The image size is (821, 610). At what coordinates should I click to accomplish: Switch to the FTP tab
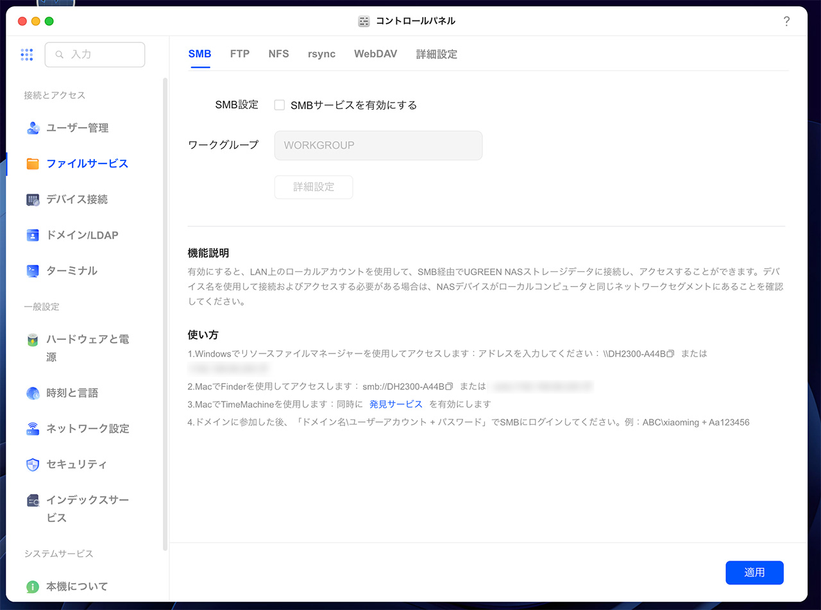pyautogui.click(x=239, y=54)
